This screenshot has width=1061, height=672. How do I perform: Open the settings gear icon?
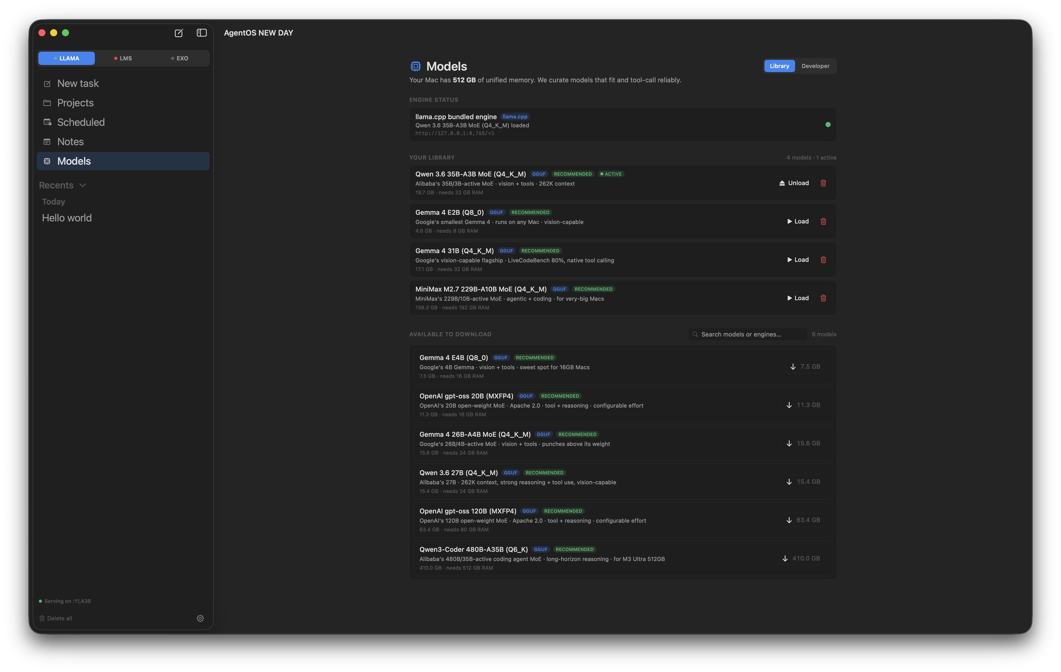[x=200, y=618]
